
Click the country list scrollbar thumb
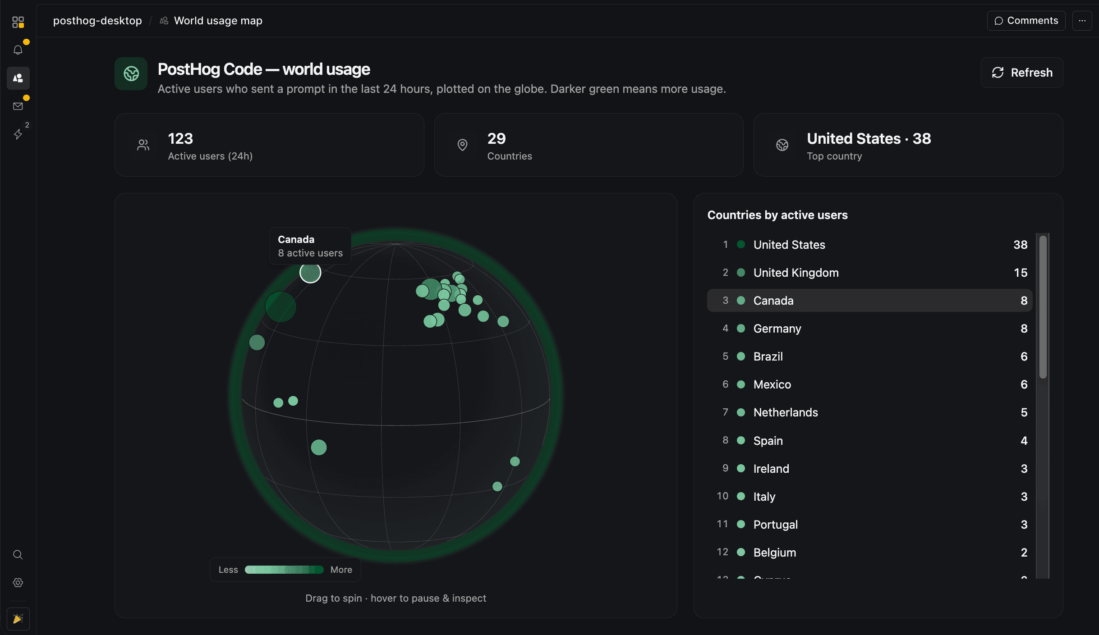coord(1043,307)
